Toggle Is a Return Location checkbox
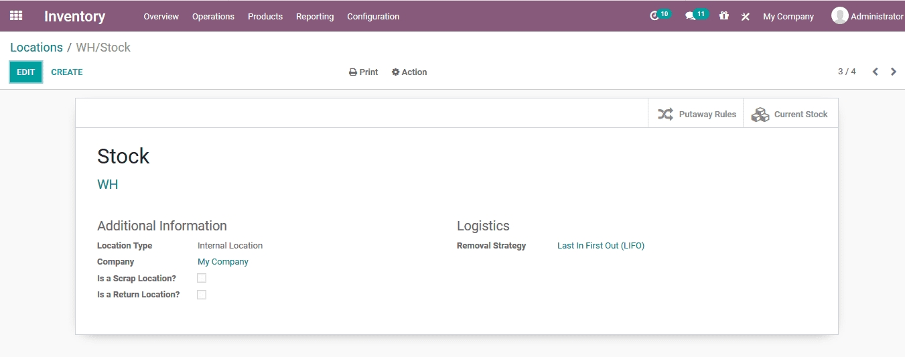This screenshot has width=905, height=357. [202, 295]
